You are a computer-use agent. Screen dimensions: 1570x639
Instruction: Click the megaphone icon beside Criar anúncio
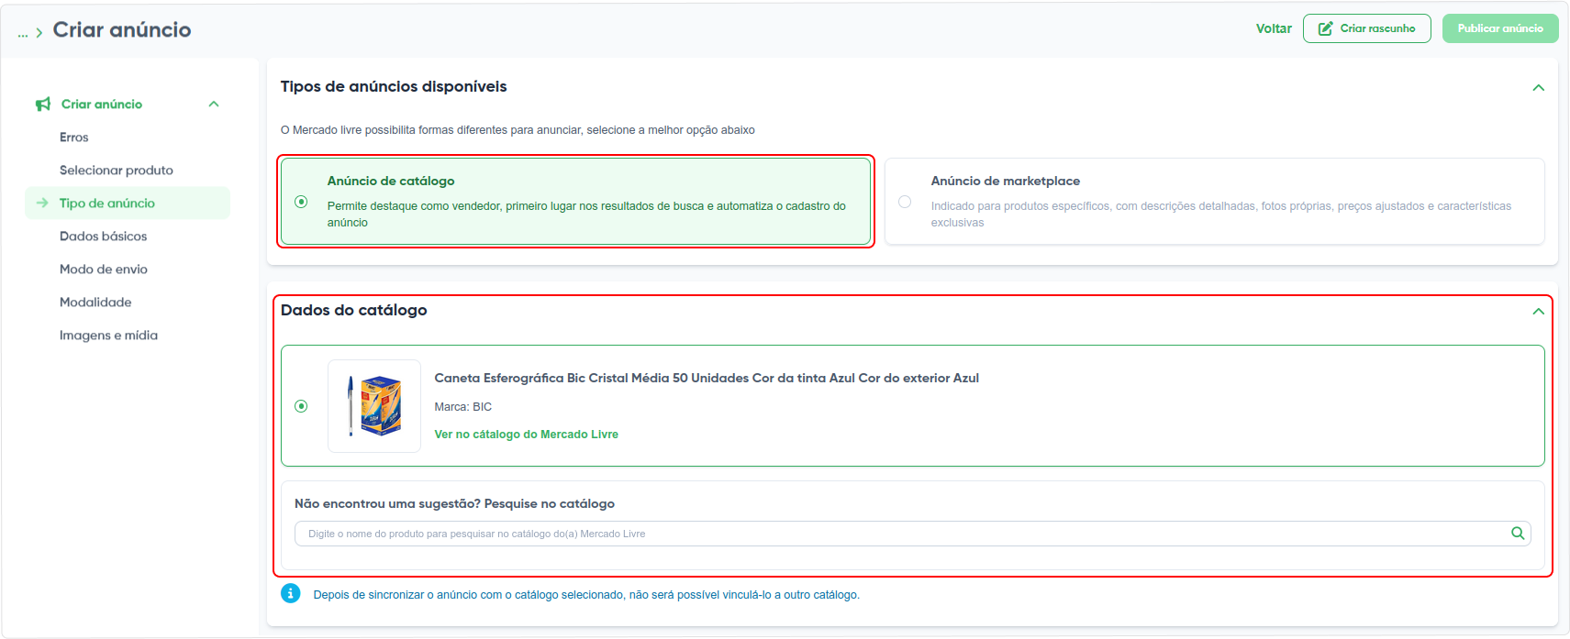(x=43, y=105)
